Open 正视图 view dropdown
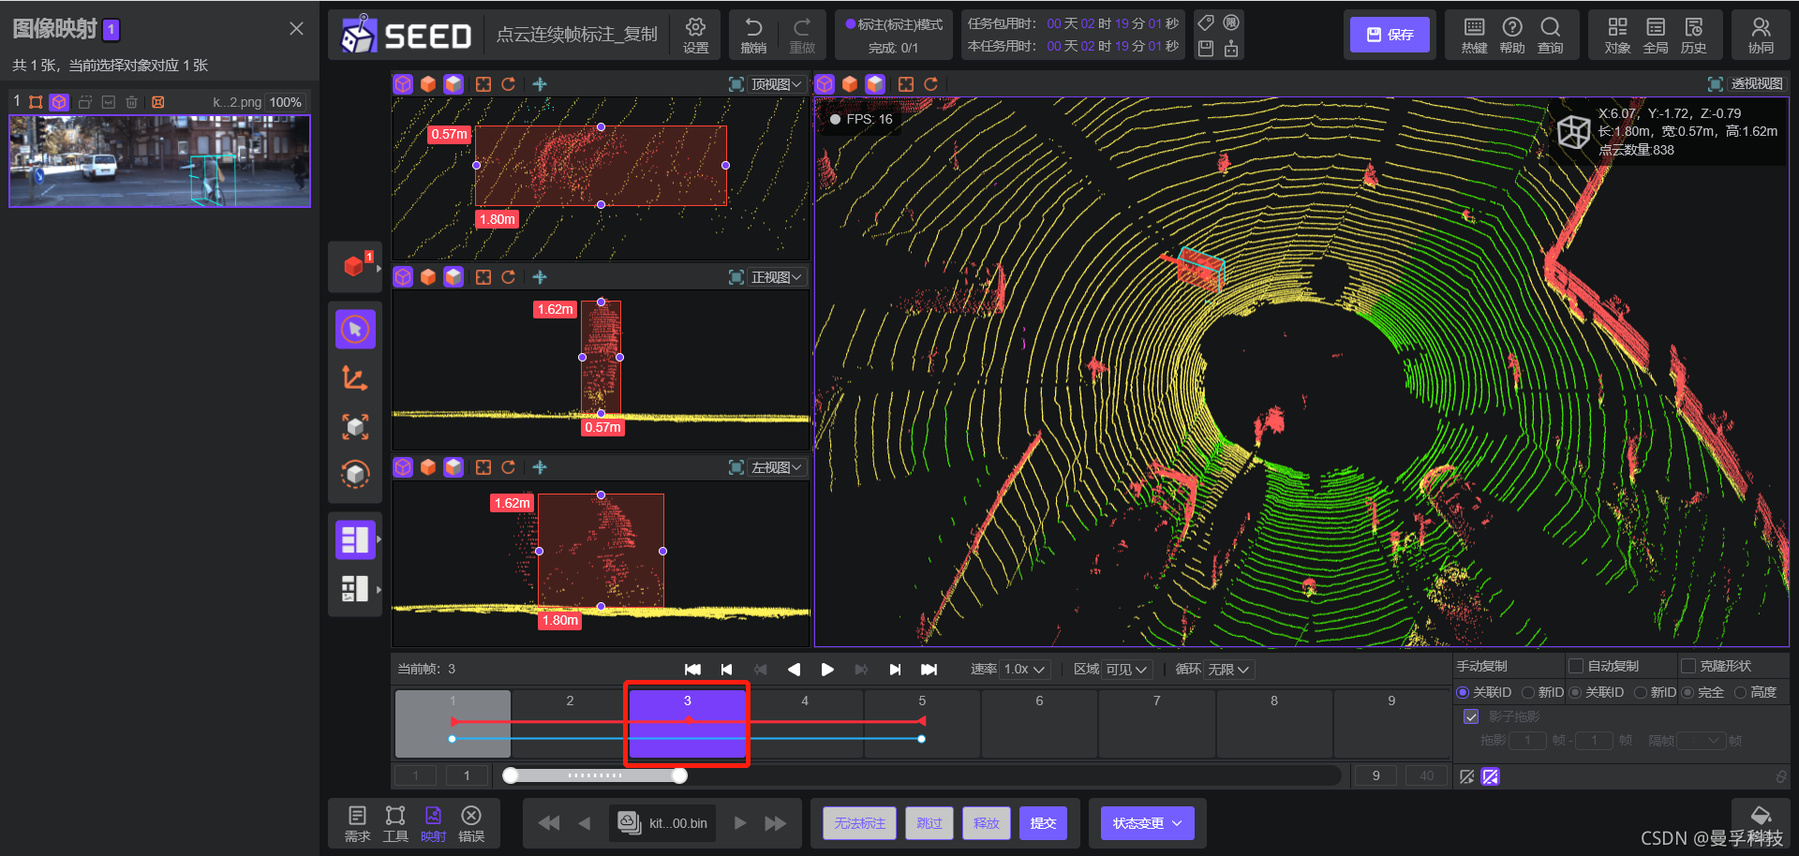The height and width of the screenshot is (856, 1799). [777, 277]
